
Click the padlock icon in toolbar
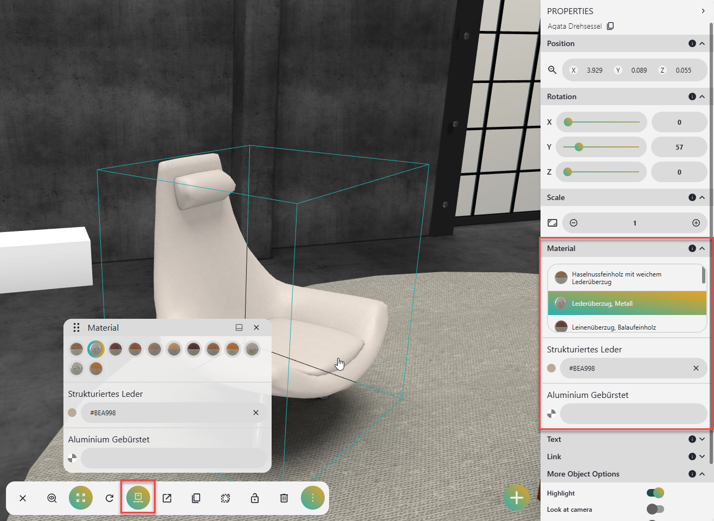pyautogui.click(x=255, y=498)
